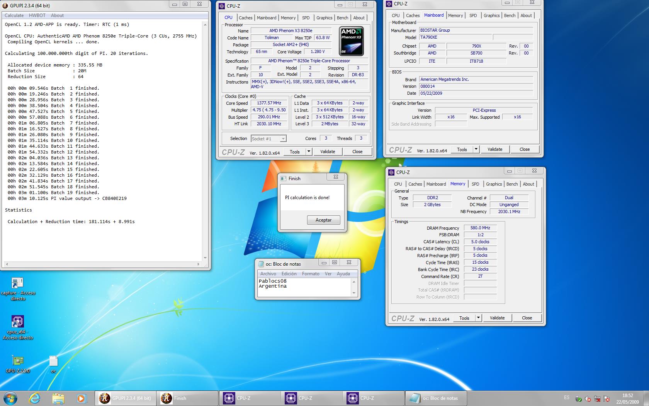This screenshot has height=406, width=649.
Task: Open About menu in GPUPI
Action: click(57, 15)
